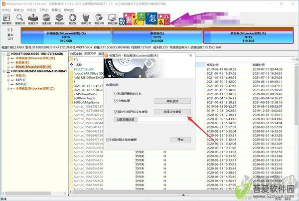Viewport: 299px width, 201px height.
Task: Click the System Migration (系统迁移) monitor icon
Action: pos(112,19)
